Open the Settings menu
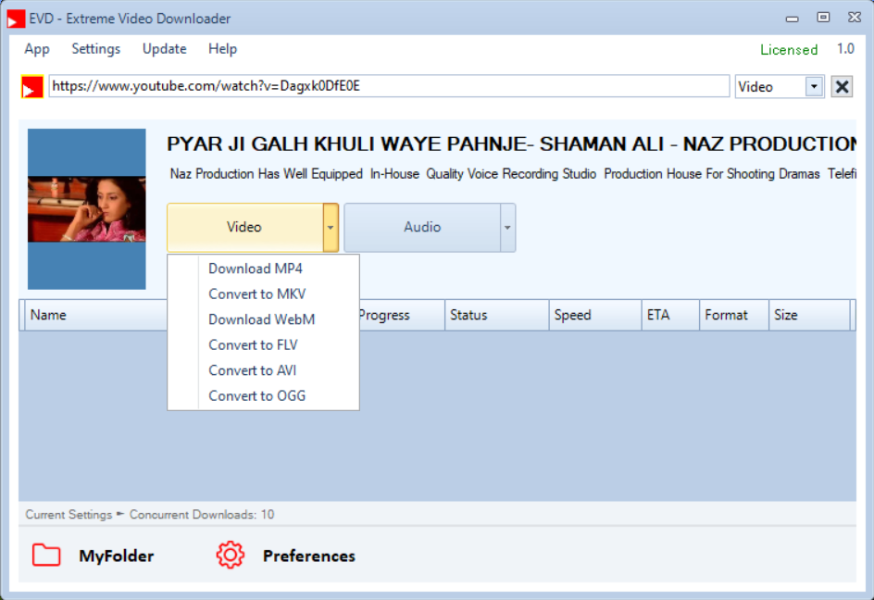 coord(96,49)
